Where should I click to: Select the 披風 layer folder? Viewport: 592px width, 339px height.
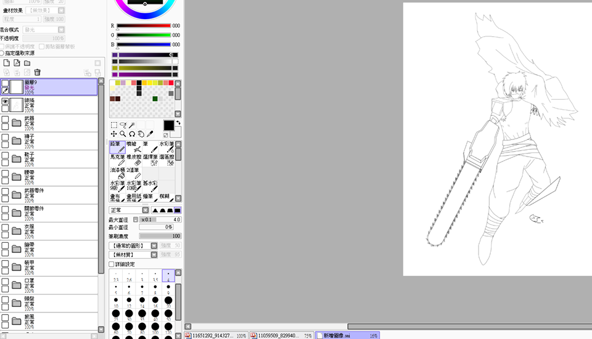tap(49, 322)
